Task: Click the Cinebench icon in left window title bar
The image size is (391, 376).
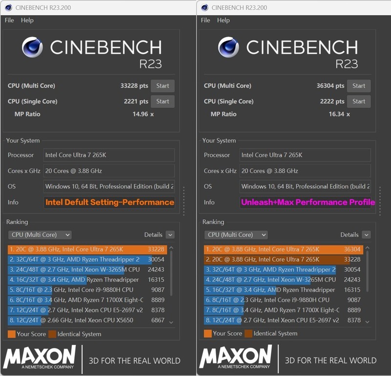Action: pos(8,7)
